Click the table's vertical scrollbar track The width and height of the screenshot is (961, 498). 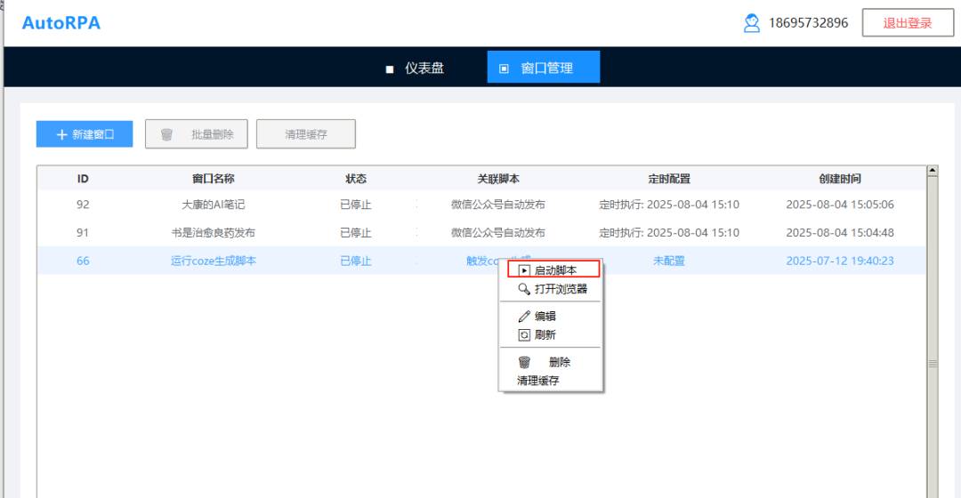933,337
